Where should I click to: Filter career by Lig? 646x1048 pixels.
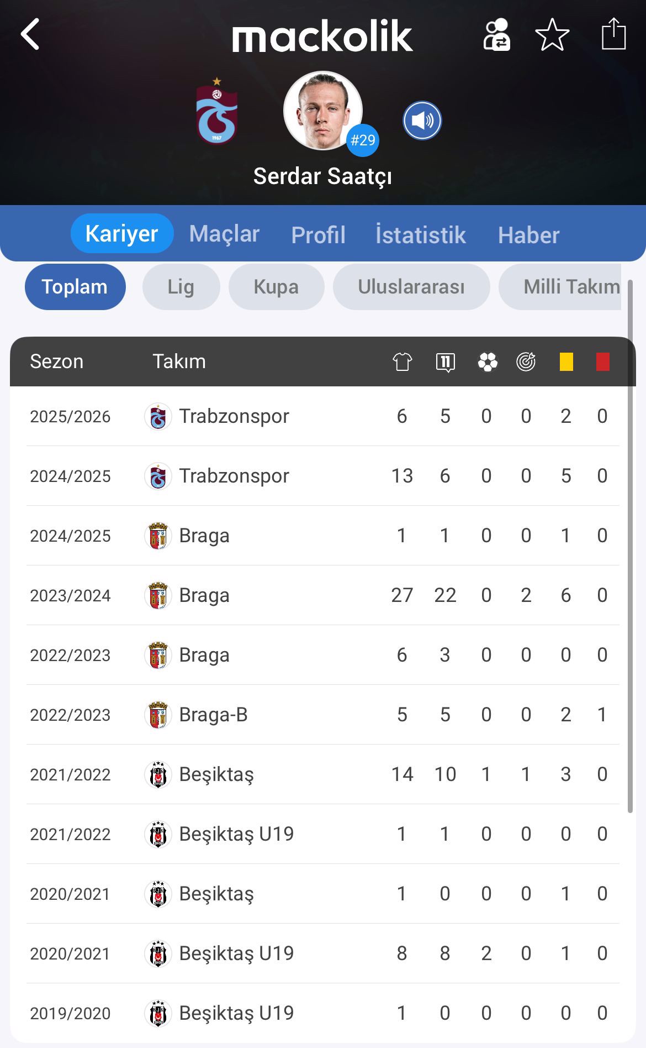(181, 287)
